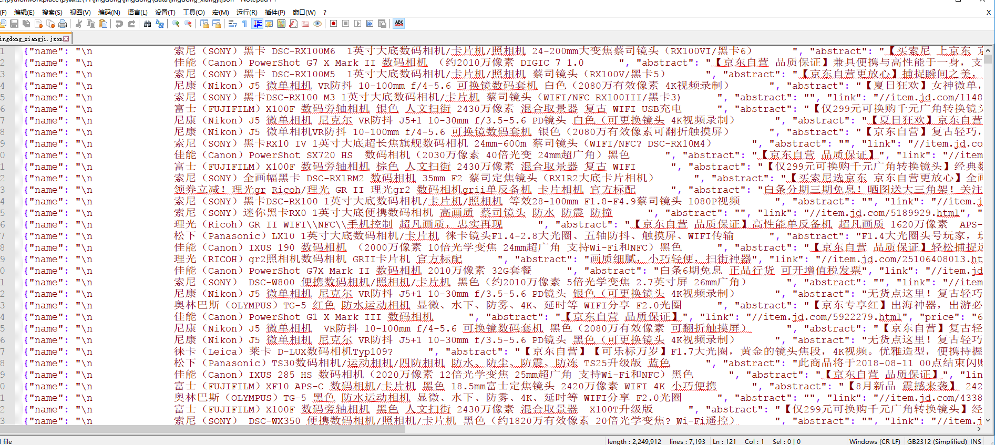Click Windows (CR LF) in status bar
The image size is (995, 445).
click(875, 441)
